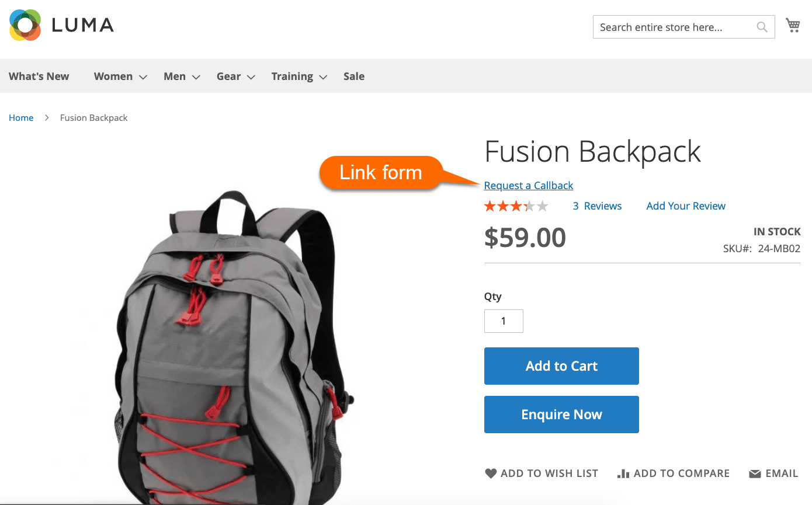
Task: Click the email envelope icon
Action: click(755, 473)
